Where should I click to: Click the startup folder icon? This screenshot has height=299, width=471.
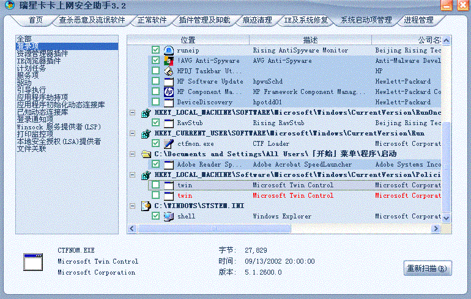click(x=146, y=154)
